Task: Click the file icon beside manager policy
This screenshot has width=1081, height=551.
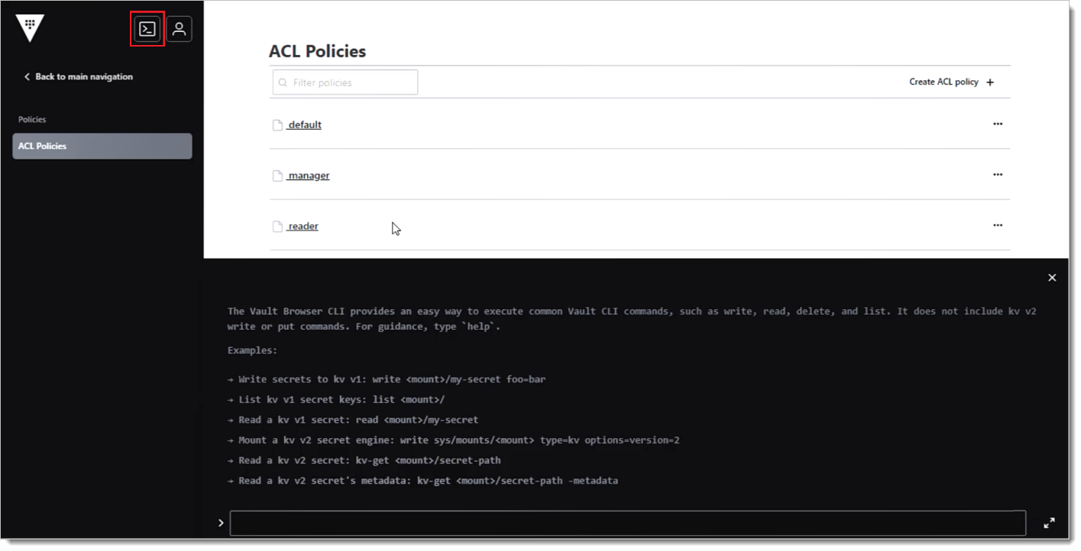Action: 278,176
